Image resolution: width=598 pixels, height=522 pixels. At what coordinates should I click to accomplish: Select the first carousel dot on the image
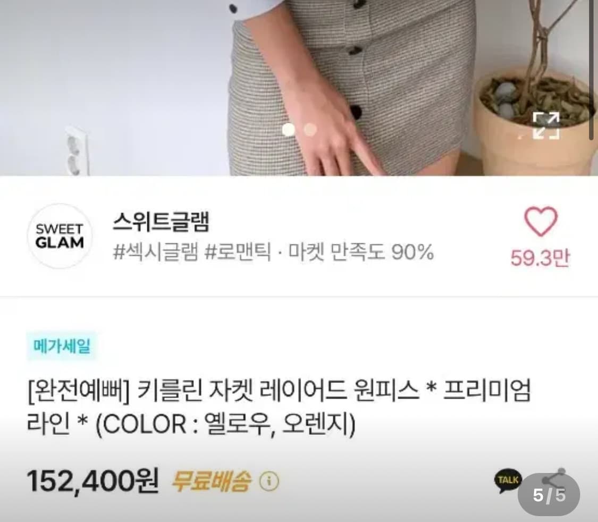(x=289, y=130)
